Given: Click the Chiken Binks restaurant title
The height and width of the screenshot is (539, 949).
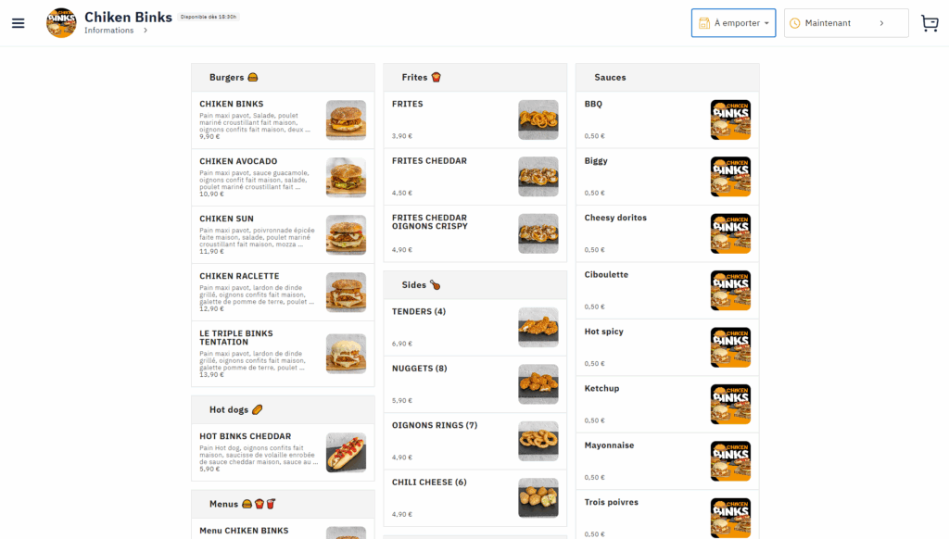Looking at the screenshot, I should pyautogui.click(x=128, y=17).
